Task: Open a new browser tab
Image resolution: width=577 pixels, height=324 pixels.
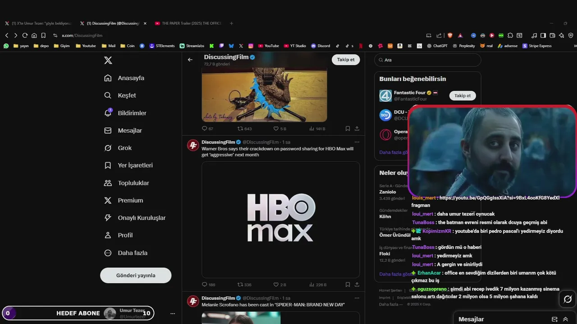Action: (x=231, y=23)
